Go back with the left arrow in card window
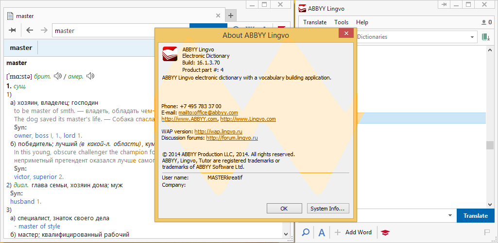This screenshot has height=243, width=498. 30,31
